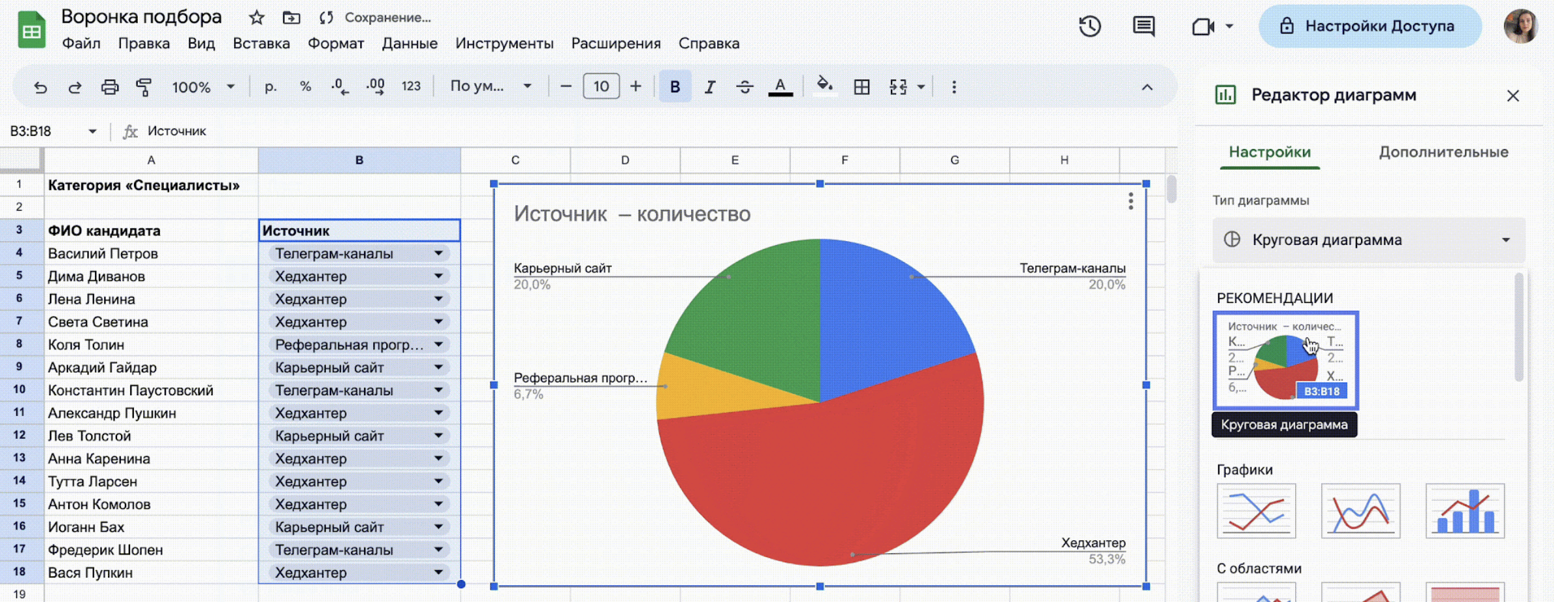Screen dimensions: 1554x602
Task: Choose the line chart type
Action: point(1256,511)
